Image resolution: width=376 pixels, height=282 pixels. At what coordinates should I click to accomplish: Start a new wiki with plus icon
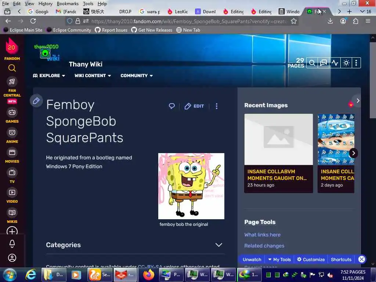[12, 231]
